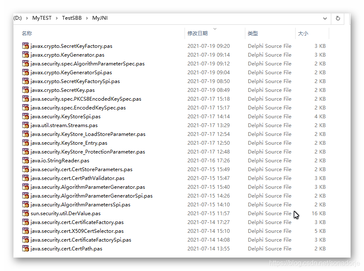
Task: Click the java.security.cert.CertificateFactorySpi.pas file icon
Action: (x=25, y=240)
